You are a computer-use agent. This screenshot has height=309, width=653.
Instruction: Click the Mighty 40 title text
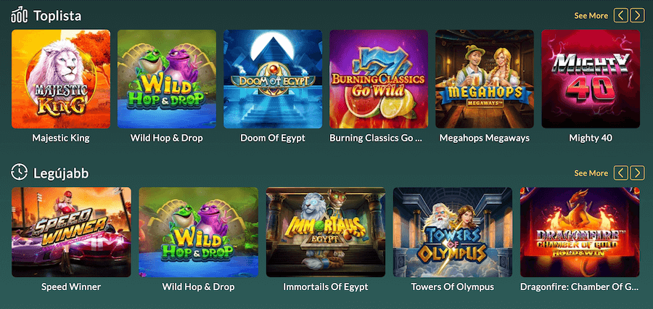point(591,138)
